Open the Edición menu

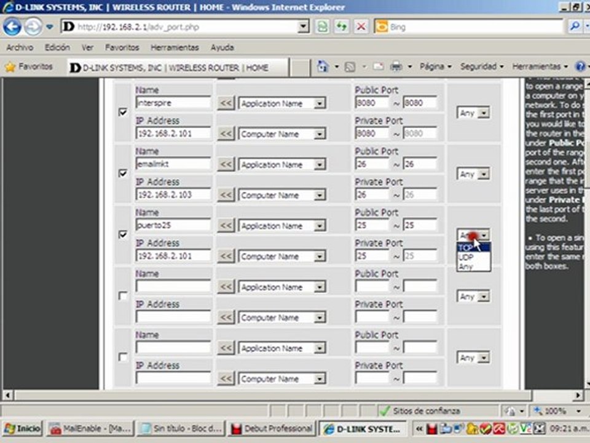point(57,47)
